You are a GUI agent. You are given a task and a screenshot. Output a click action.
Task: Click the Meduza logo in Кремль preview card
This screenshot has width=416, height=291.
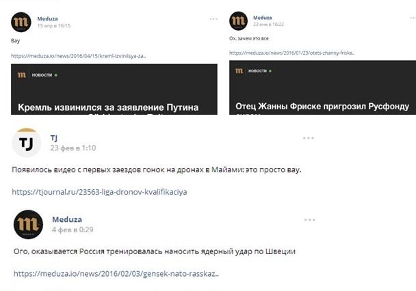[x=22, y=75]
